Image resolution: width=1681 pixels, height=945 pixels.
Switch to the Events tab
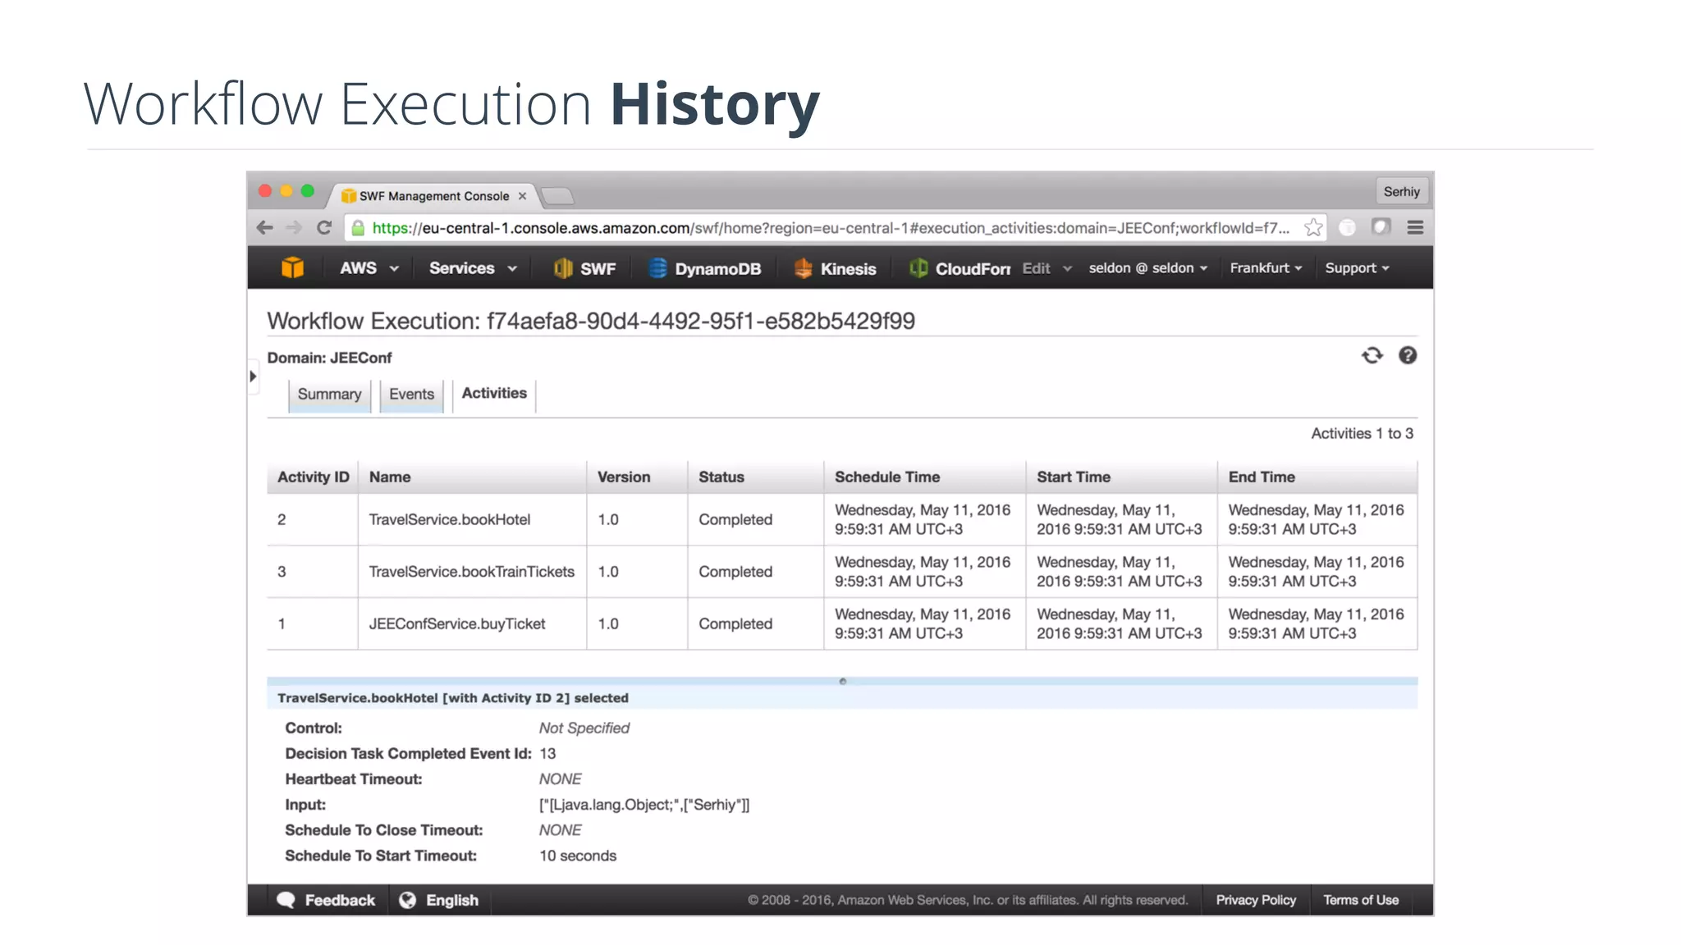(x=411, y=395)
